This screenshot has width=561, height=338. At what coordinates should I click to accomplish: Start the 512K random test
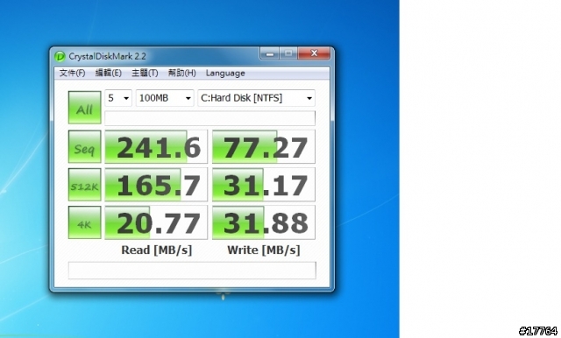tap(84, 185)
